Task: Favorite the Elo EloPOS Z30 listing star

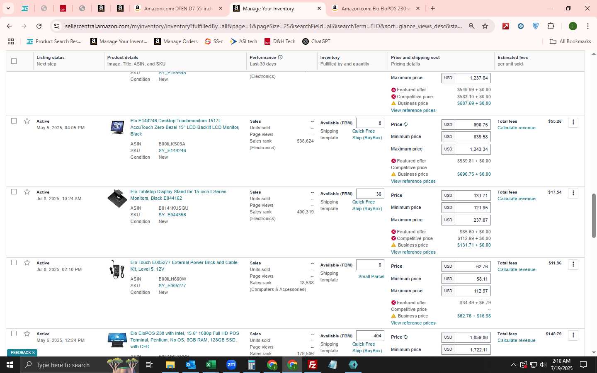Action: click(x=27, y=334)
